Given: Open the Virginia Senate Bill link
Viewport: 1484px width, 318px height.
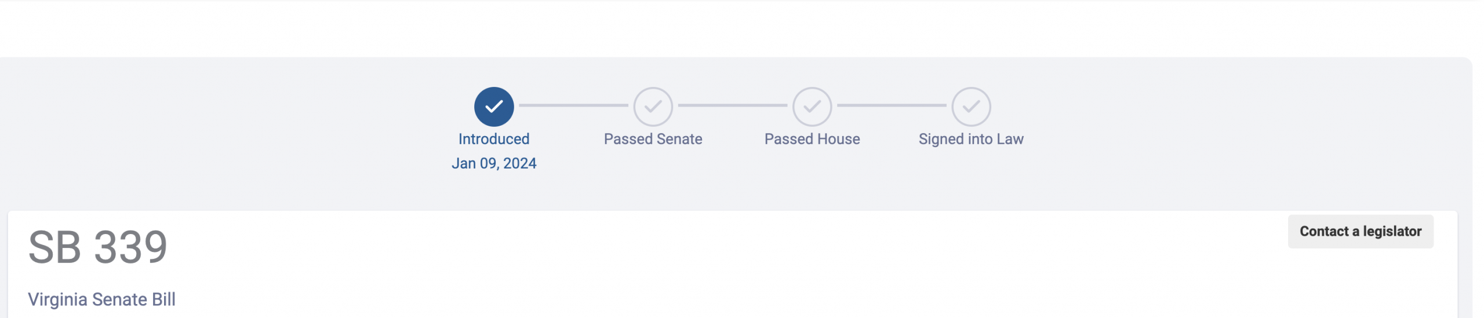Looking at the screenshot, I should [101, 299].
